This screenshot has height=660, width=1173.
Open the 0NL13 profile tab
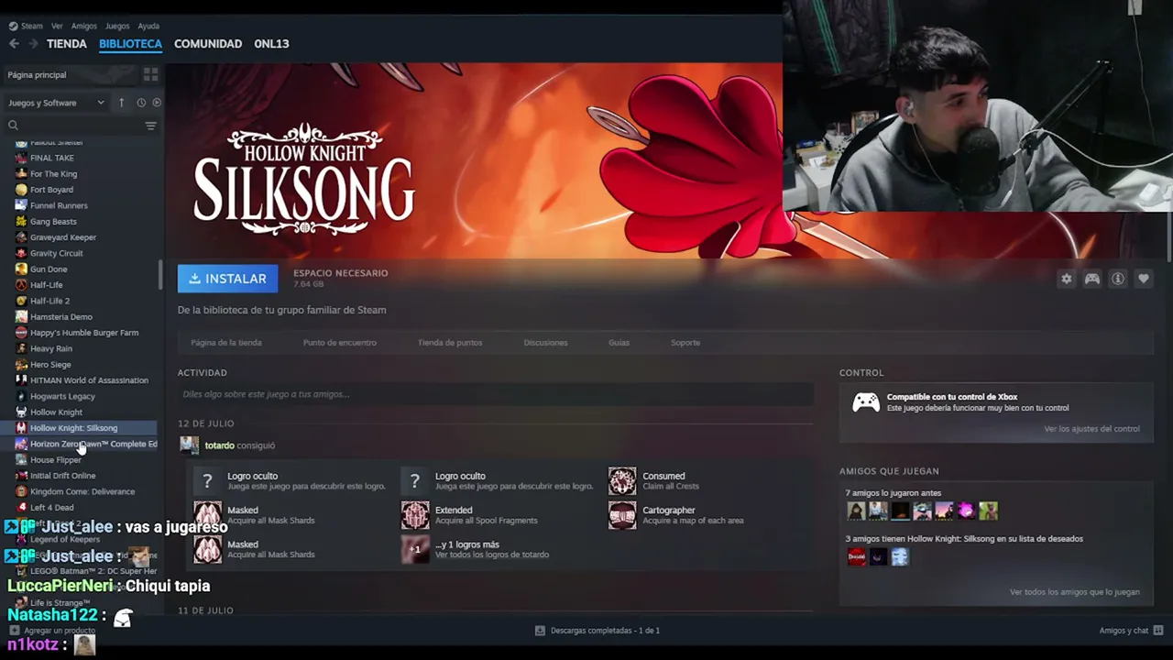click(271, 44)
